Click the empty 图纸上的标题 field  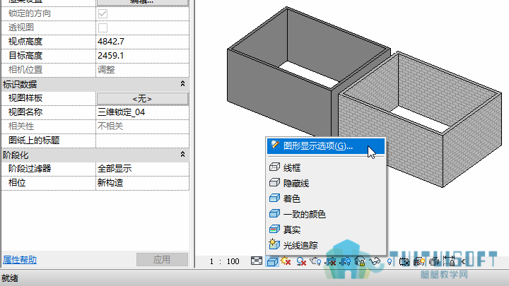[x=143, y=141]
